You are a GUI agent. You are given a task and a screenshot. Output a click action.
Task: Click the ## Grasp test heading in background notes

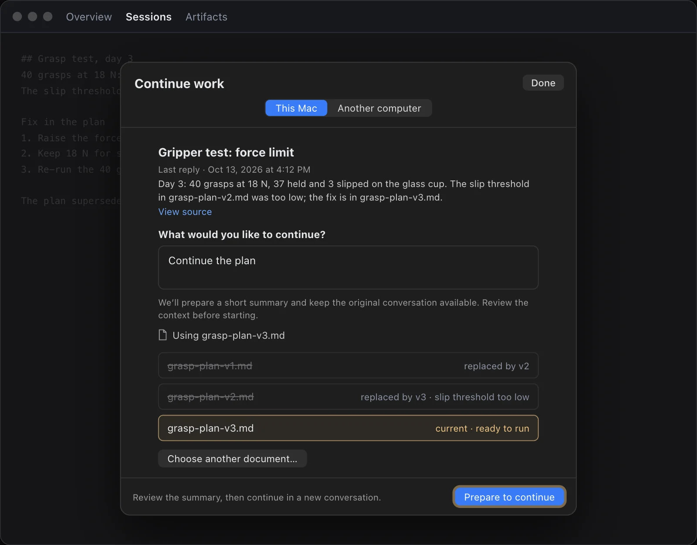(x=77, y=59)
